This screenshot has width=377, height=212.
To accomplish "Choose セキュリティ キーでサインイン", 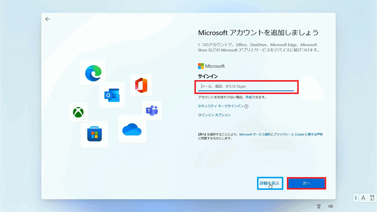I will pyautogui.click(x=221, y=106).
